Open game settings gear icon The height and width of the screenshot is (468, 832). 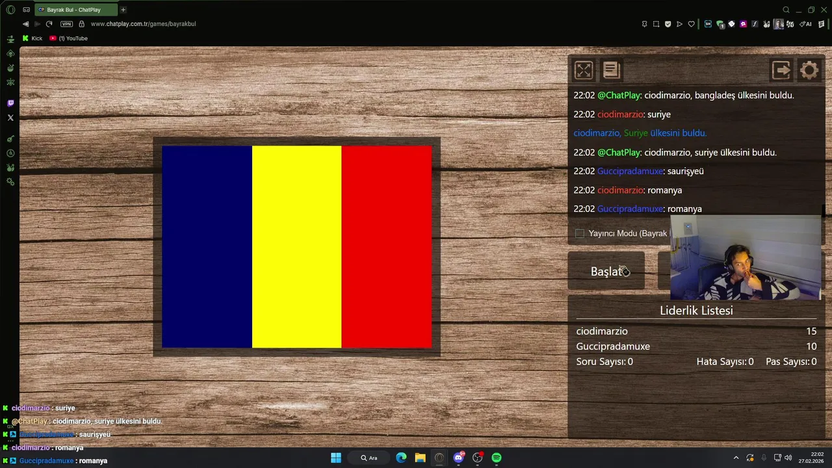[x=809, y=70]
